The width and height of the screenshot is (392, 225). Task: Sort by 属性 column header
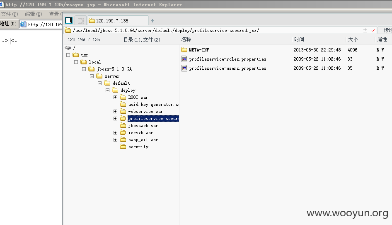tap(382, 39)
